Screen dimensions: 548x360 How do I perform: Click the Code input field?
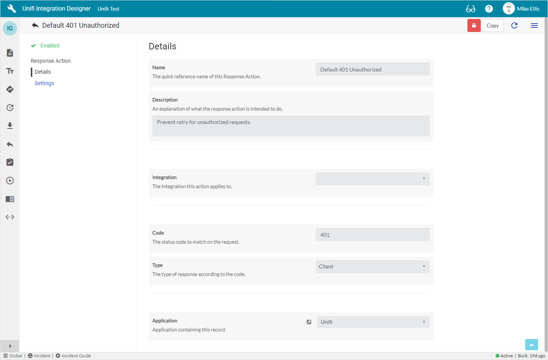tap(372, 235)
